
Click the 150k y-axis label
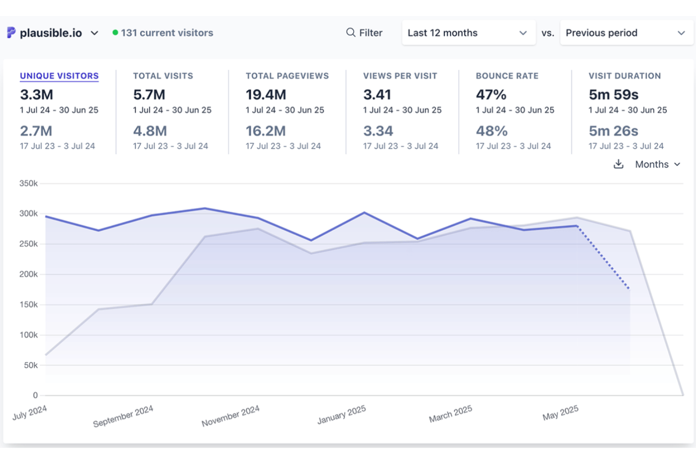28,305
